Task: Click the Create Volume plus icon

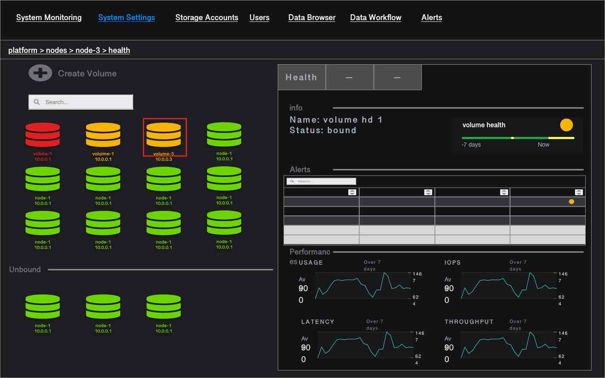Action: pyautogui.click(x=40, y=73)
